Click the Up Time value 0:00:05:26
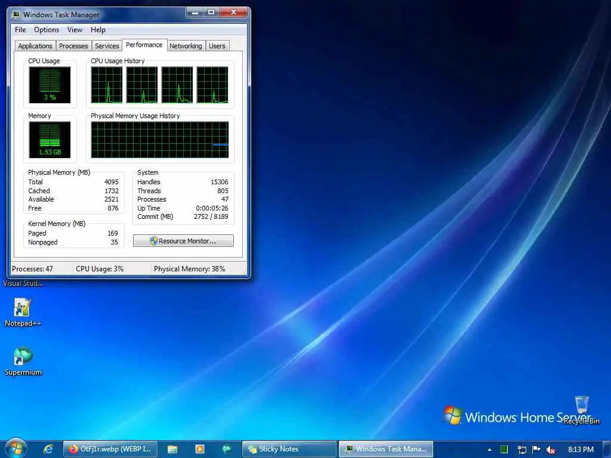 point(212,208)
